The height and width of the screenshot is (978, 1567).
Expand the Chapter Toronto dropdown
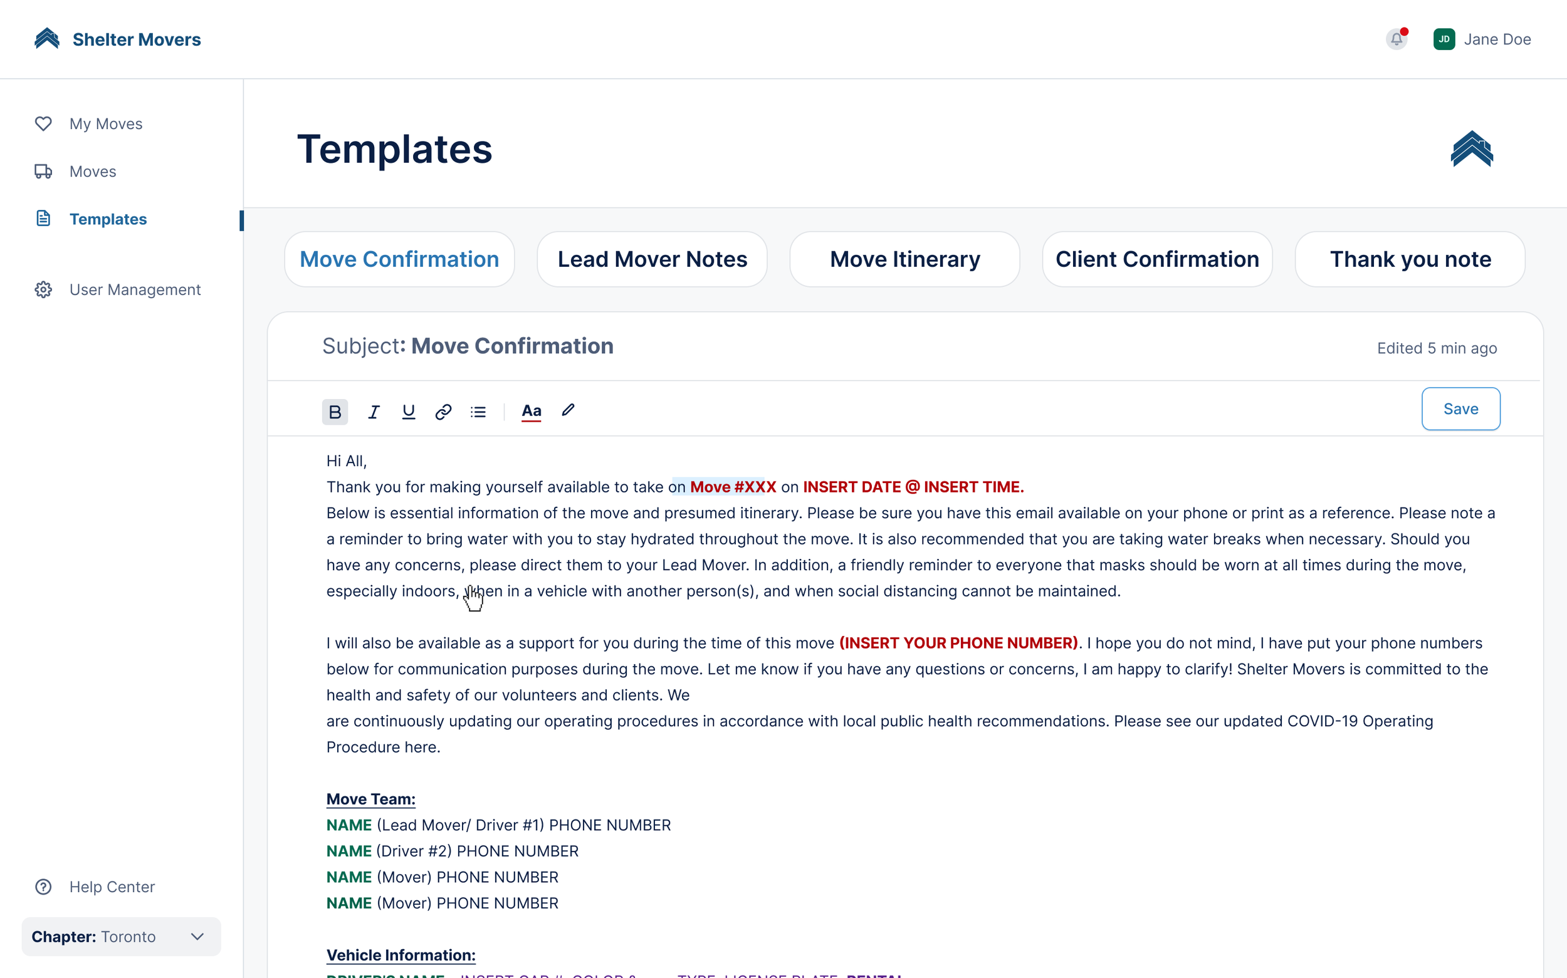[121, 937]
